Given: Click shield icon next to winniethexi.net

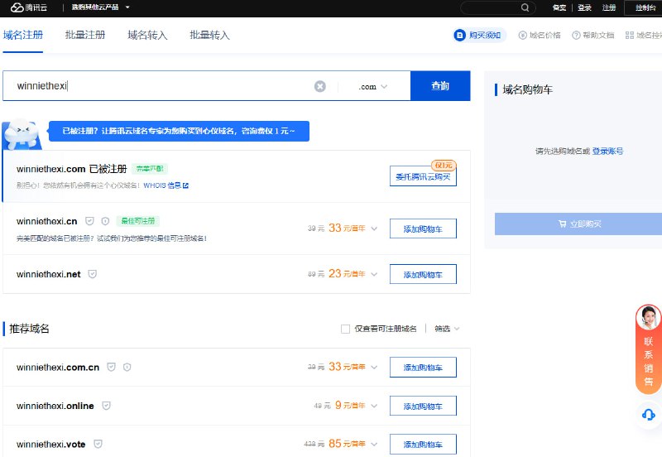Looking at the screenshot, I should tap(93, 274).
